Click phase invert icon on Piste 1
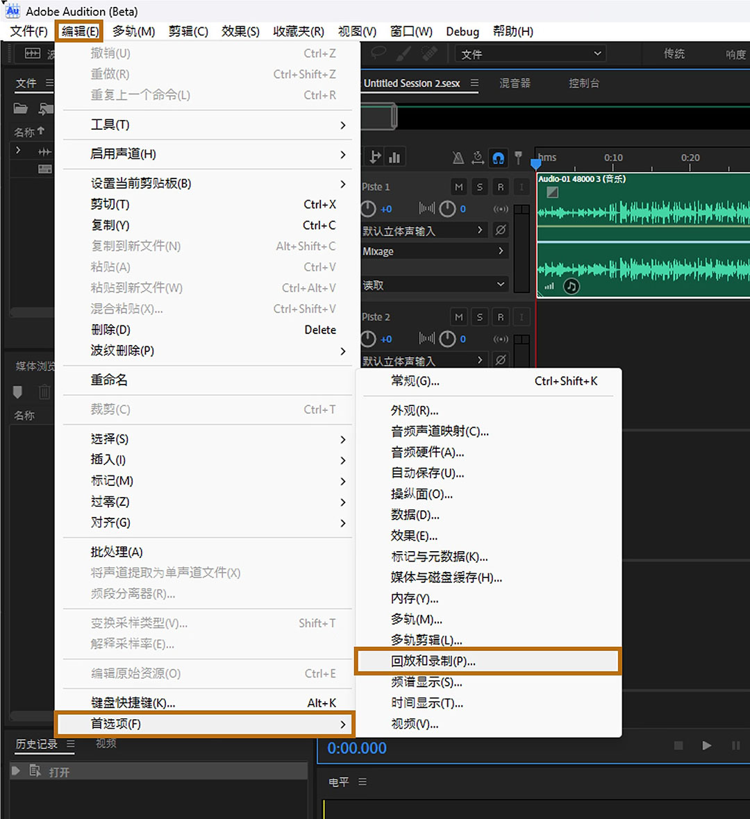The image size is (750, 819). click(501, 230)
